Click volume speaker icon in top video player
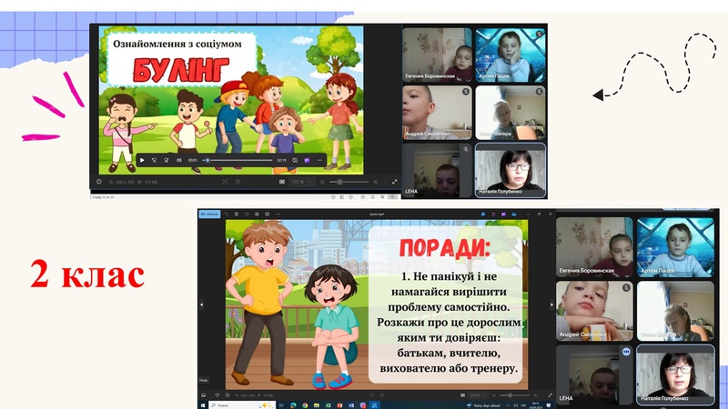The height and width of the screenshot is (409, 728). tap(179, 160)
